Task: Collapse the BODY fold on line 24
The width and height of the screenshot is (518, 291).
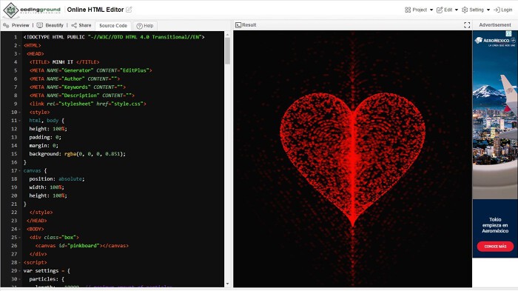Action: (x=19, y=229)
